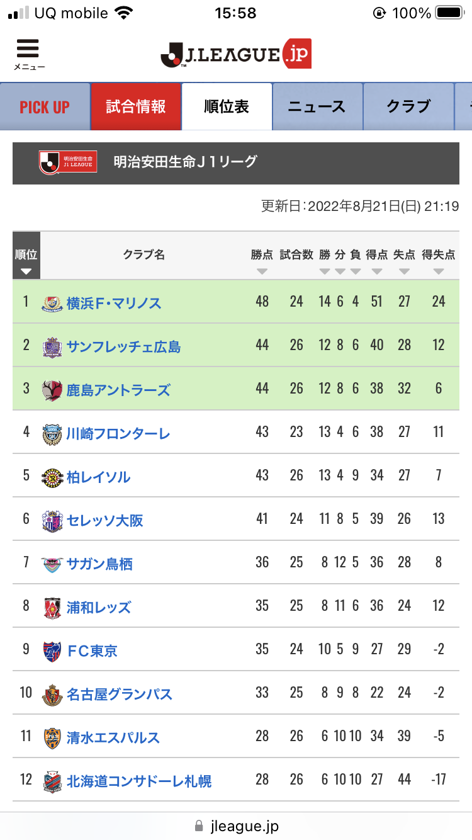The height and width of the screenshot is (840, 472).
Task: Click the Kashima Antlers club crest
Action: coord(52,390)
